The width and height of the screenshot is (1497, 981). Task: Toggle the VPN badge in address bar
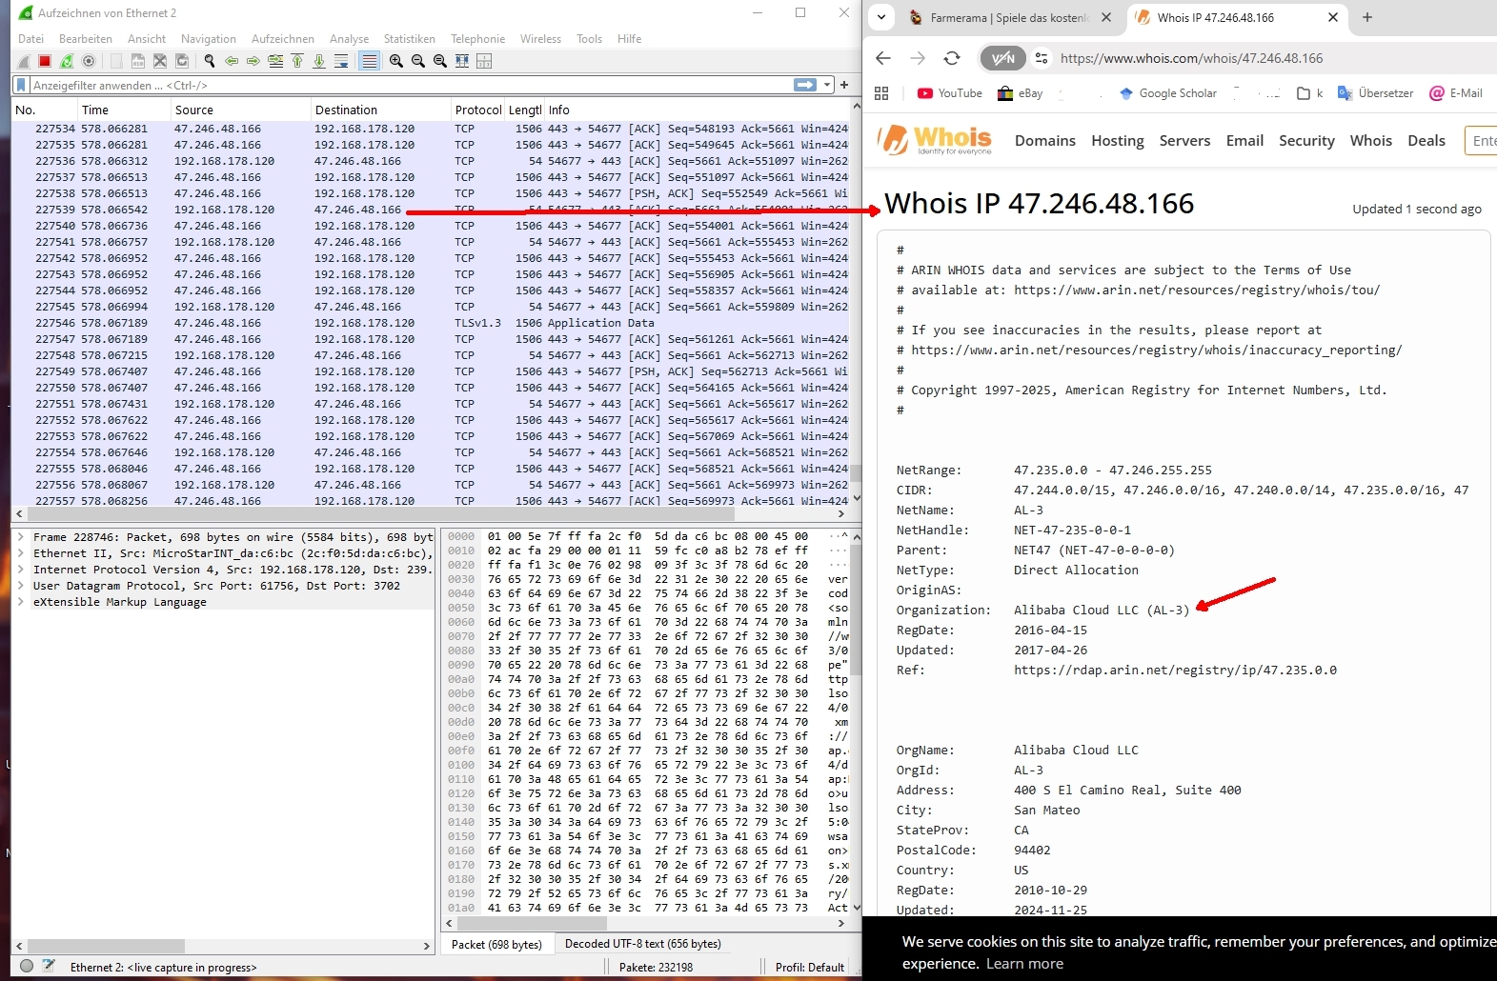pos(1002,58)
